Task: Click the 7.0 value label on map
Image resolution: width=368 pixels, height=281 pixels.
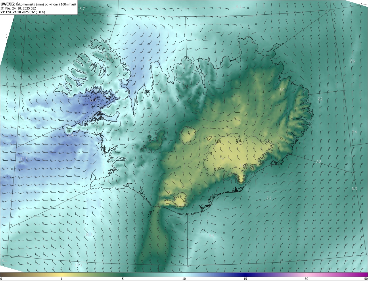Action: point(318,161)
